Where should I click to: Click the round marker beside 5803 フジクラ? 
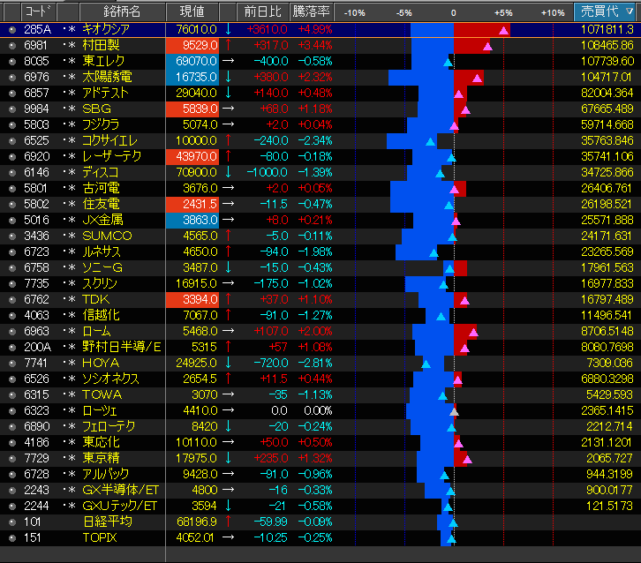click(x=12, y=124)
